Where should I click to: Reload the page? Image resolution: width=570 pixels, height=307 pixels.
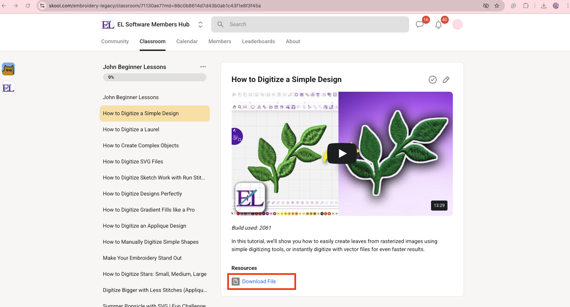(28, 6)
